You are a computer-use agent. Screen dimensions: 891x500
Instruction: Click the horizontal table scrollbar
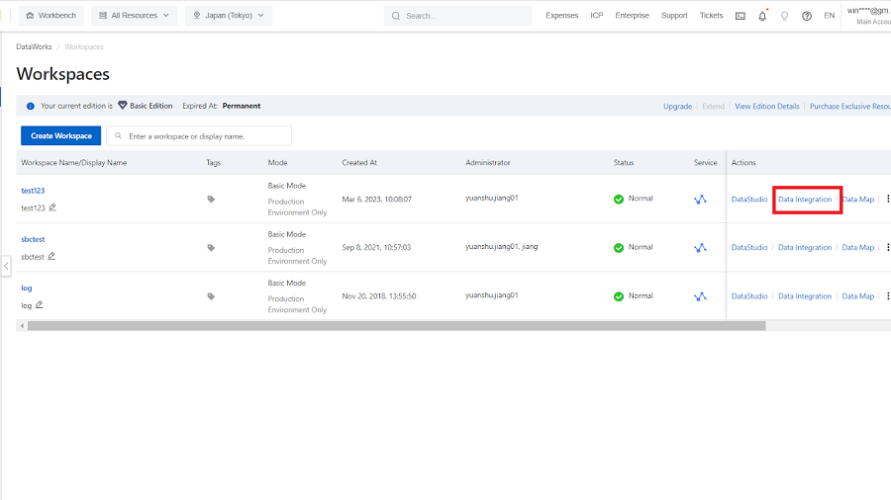click(x=396, y=325)
